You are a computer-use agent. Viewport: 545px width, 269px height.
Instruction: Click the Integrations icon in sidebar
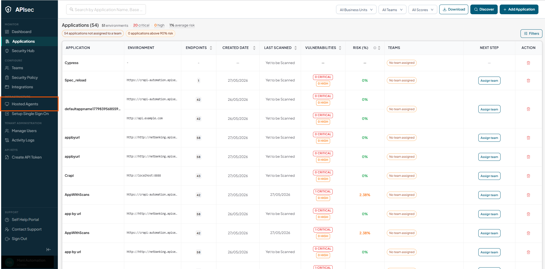7,87
